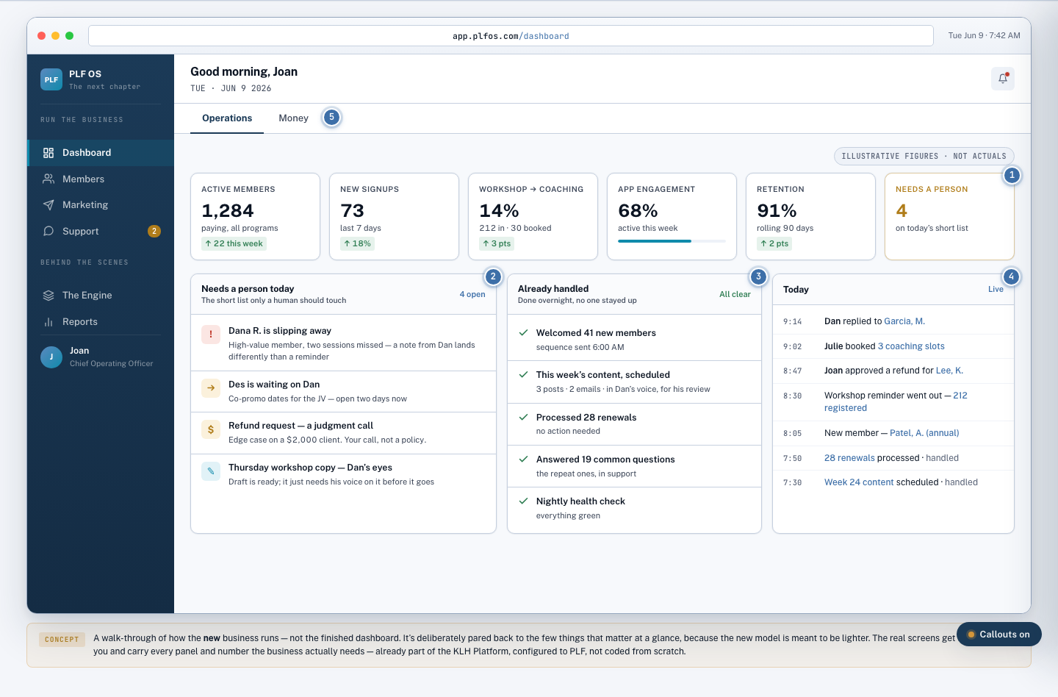This screenshot has width=1058, height=697.
Task: Click checkmark beside Welcomed 41 new members
Action: click(x=524, y=332)
